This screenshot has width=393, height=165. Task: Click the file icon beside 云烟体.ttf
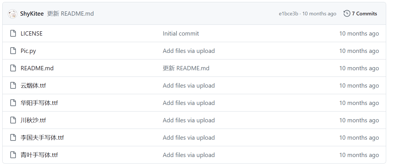pos(13,86)
